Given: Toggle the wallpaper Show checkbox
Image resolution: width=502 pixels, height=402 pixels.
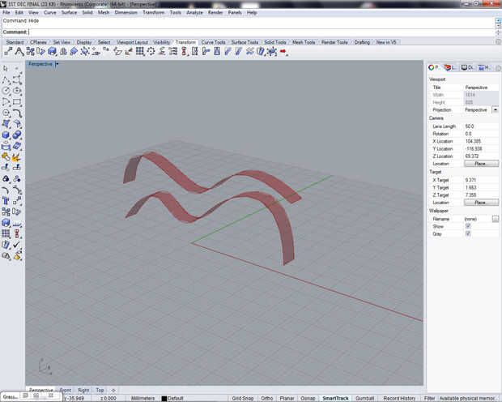Looking at the screenshot, I should pyautogui.click(x=469, y=226).
